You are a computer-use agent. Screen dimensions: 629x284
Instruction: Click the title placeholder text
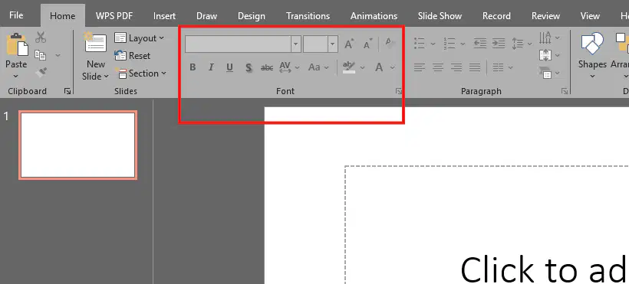[545, 269]
